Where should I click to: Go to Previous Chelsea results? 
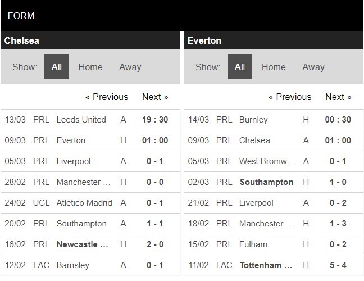(x=107, y=97)
